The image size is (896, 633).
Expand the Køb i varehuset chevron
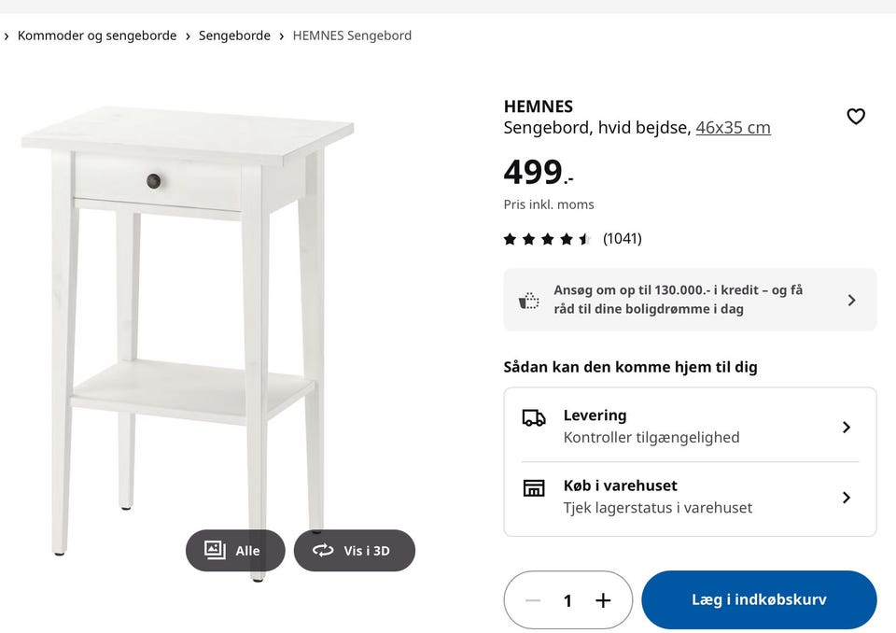(847, 498)
